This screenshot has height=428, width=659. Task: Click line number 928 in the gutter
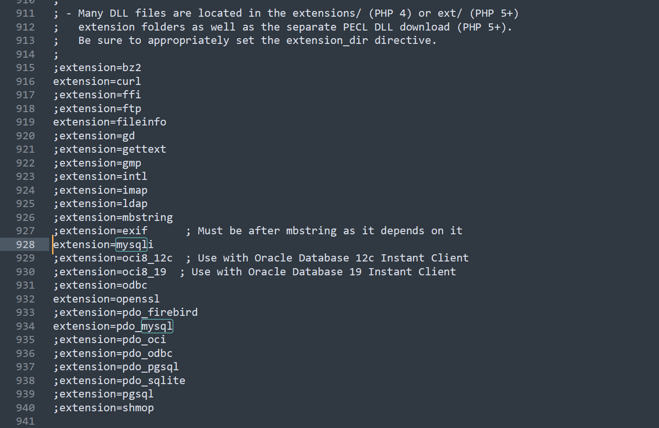25,245
